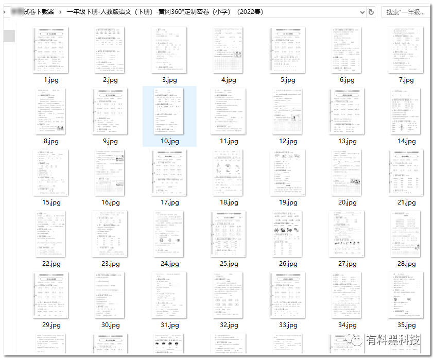Select thumbnail of 24.jpg
Viewport: 434px width, 359px height.
tap(169, 234)
